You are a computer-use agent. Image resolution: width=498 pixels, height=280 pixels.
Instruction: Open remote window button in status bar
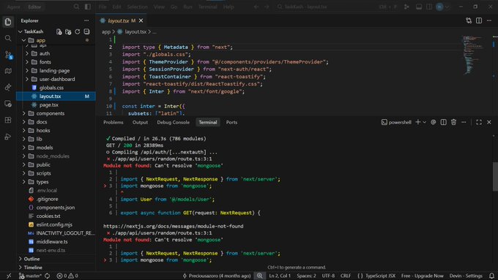point(9,276)
